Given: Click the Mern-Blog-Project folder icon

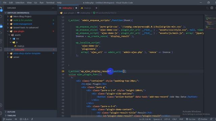Looking at the screenshot, I should (11, 16).
